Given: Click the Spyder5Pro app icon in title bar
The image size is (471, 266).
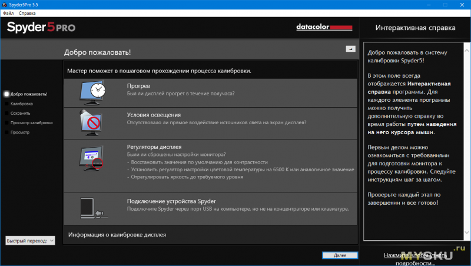Looking at the screenshot, I should tap(4, 5).
